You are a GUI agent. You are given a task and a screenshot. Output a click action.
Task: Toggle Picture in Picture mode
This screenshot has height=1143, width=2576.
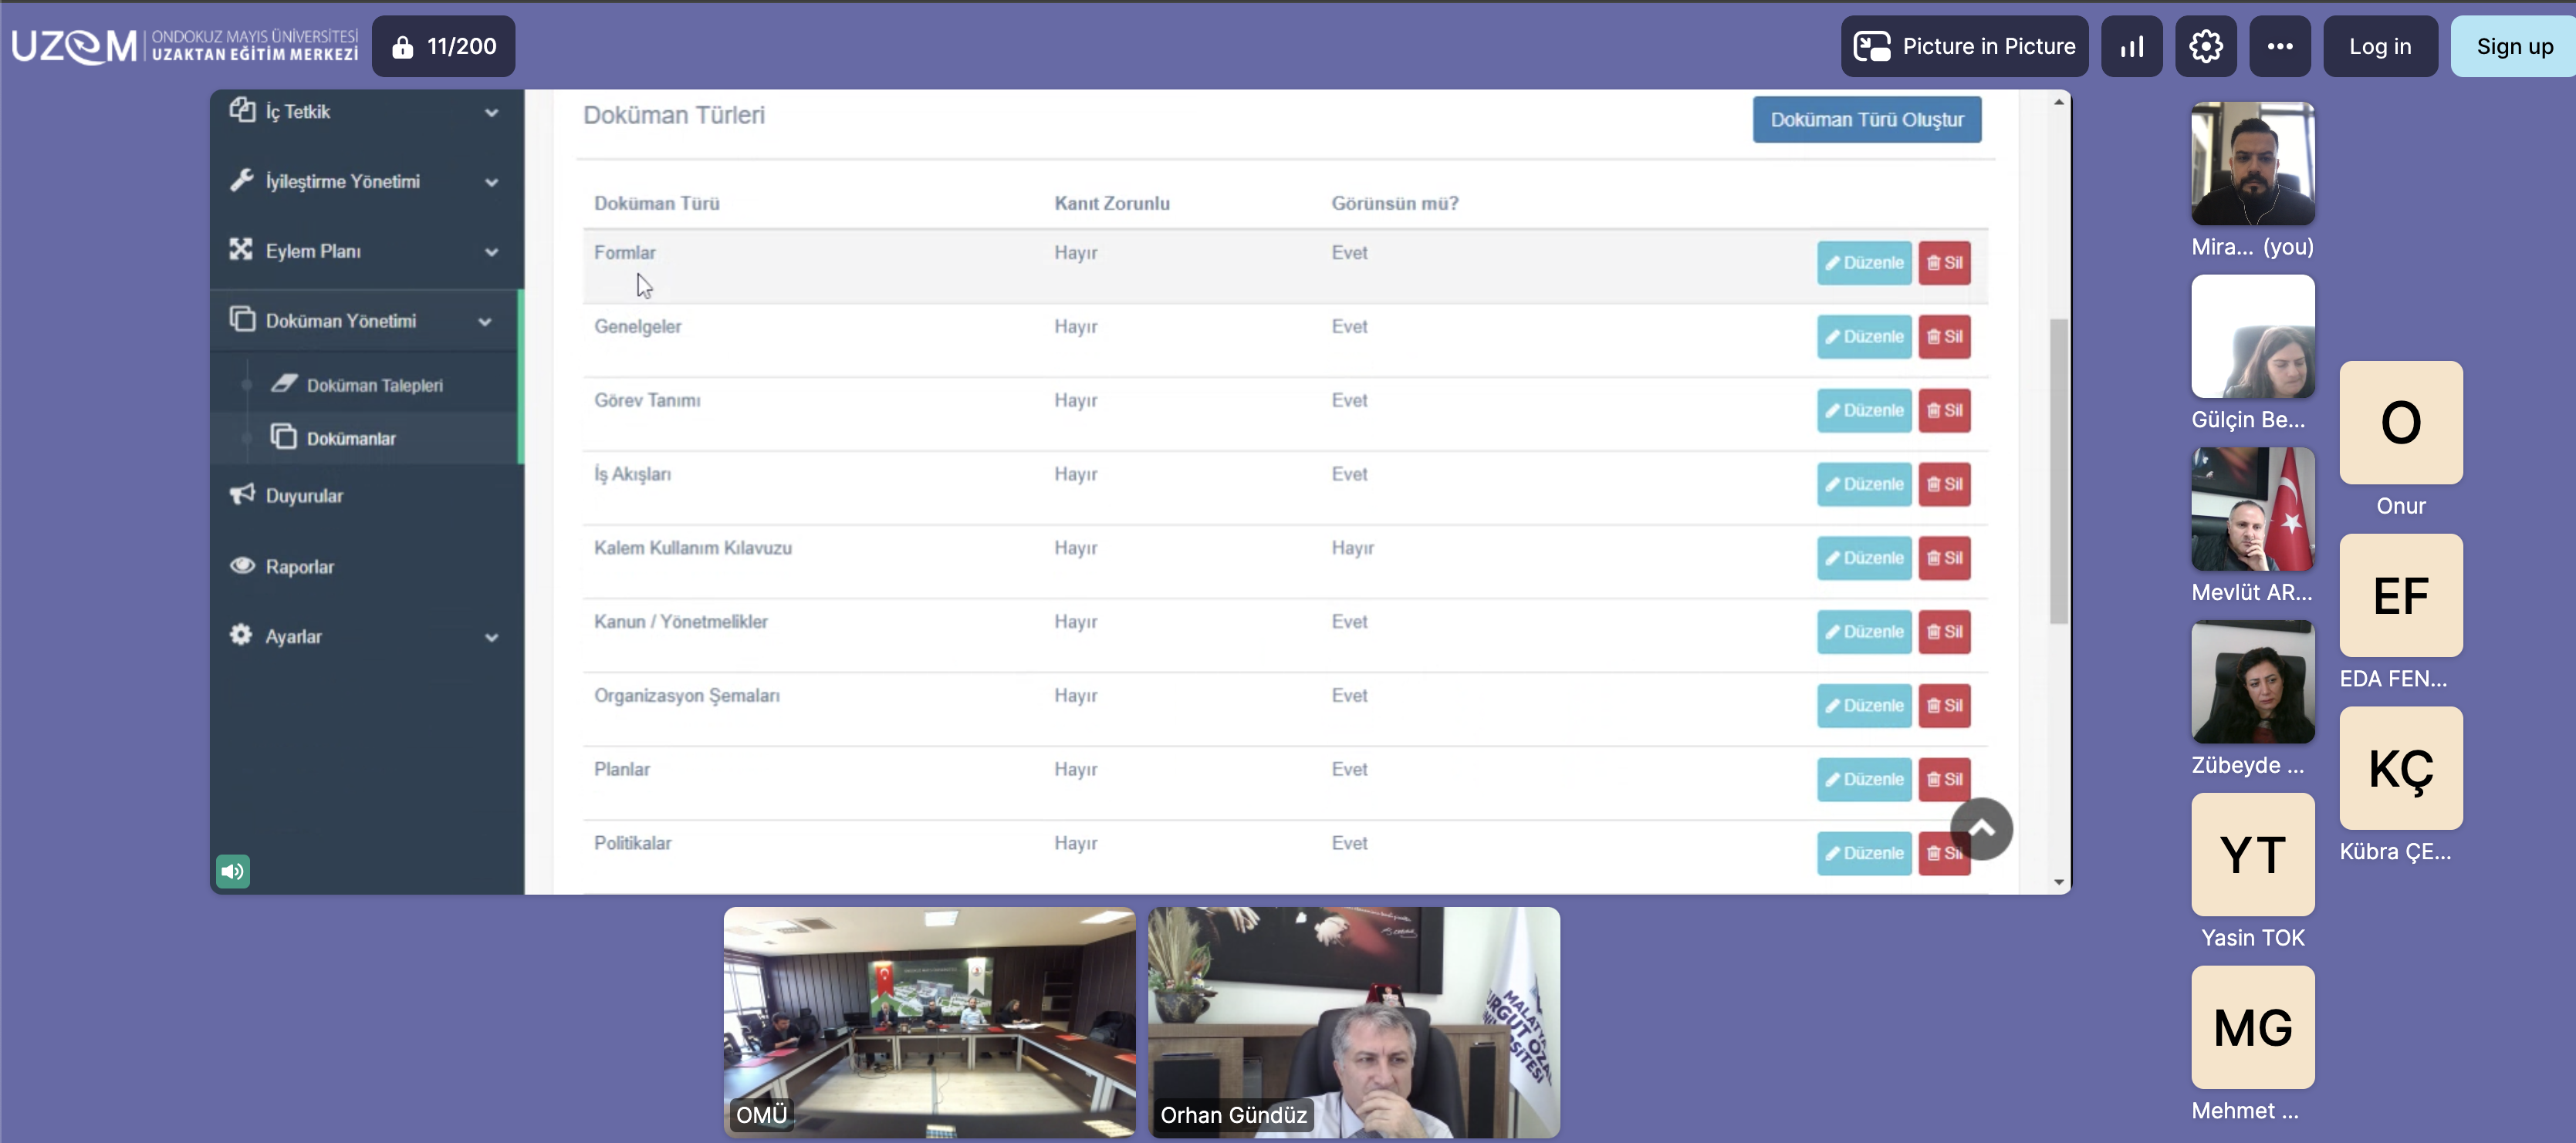tap(1964, 46)
